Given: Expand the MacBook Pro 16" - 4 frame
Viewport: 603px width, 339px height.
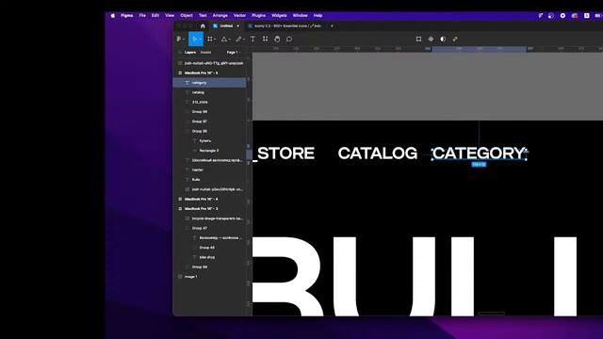Looking at the screenshot, I should click(x=180, y=199).
